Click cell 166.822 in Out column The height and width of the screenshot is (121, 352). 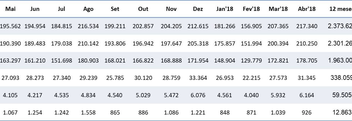point(143,61)
